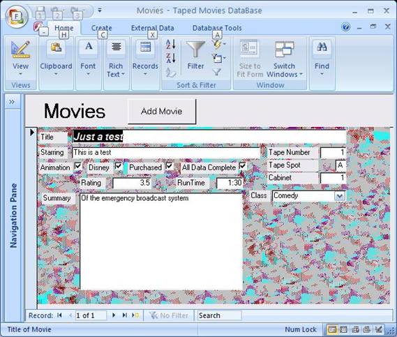Click the Tape Spot field

click(x=340, y=165)
